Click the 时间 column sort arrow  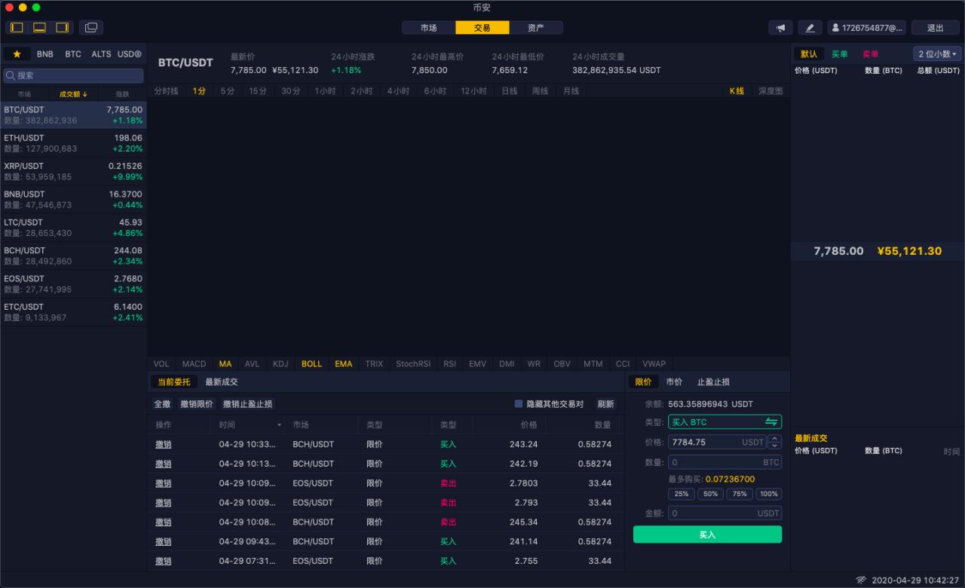[280, 425]
